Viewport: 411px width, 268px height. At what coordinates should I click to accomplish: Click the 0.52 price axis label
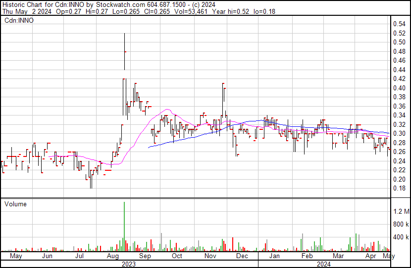tap(399, 33)
